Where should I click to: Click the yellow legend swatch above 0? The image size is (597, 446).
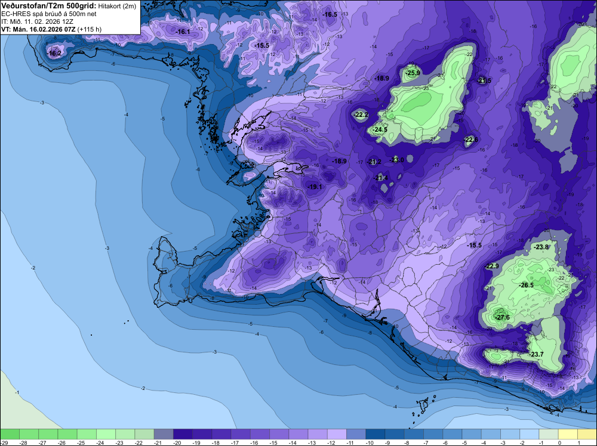(568, 434)
